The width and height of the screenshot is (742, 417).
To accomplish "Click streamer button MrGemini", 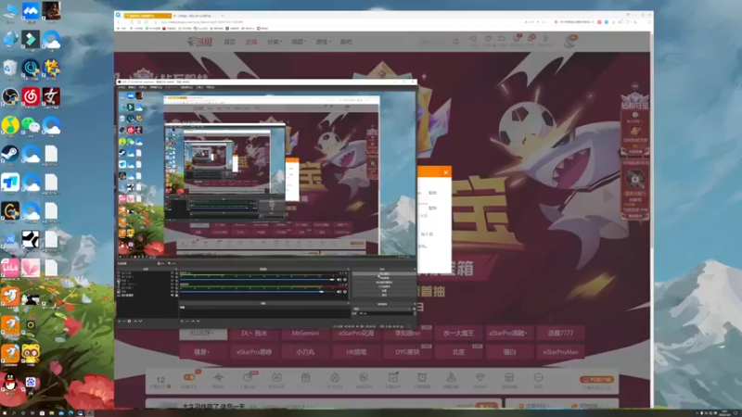I will pyautogui.click(x=305, y=333).
